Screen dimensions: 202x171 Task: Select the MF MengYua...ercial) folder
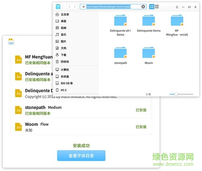(x=177, y=25)
